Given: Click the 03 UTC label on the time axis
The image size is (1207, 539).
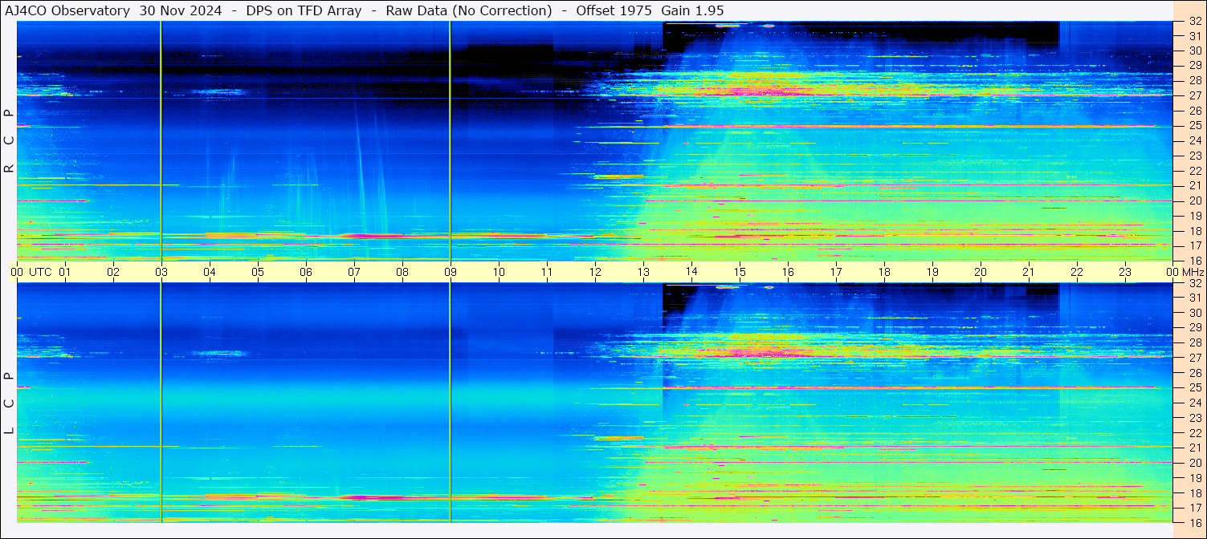Looking at the screenshot, I should tap(161, 272).
